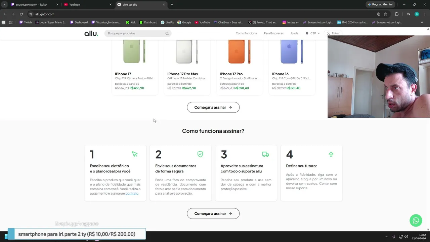Open the Jogar Super Mario bookmark

point(51,23)
